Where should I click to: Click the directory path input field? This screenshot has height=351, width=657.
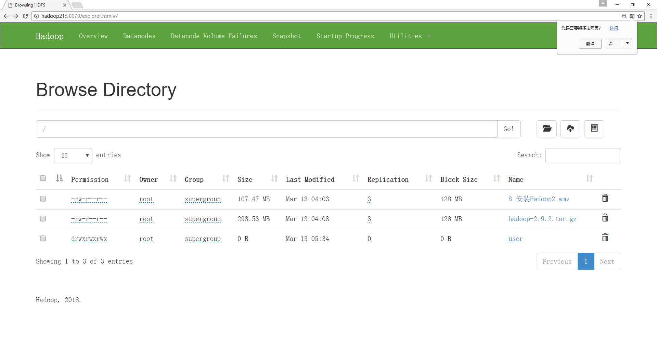(267, 129)
